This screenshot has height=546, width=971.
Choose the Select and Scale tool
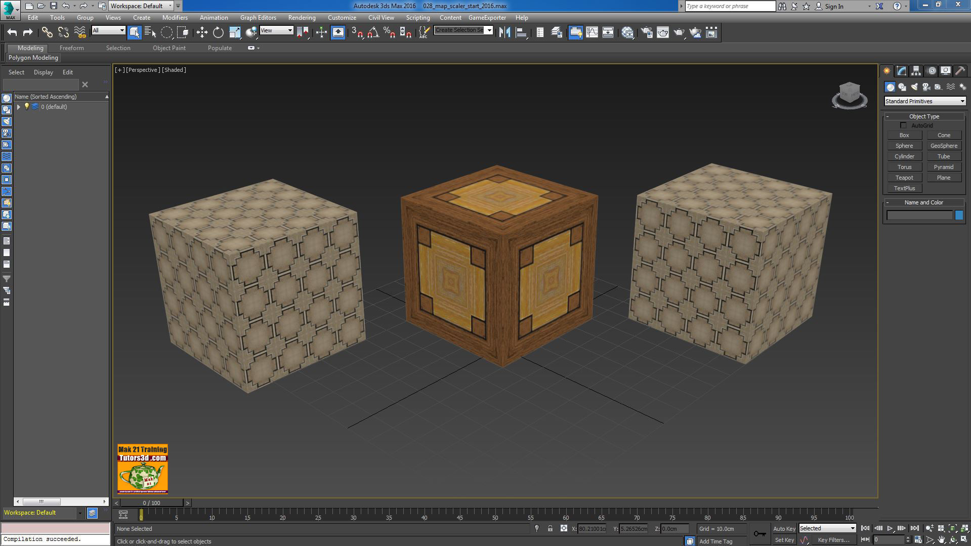235,32
